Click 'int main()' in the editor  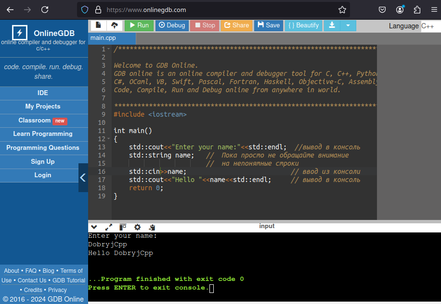pos(133,131)
